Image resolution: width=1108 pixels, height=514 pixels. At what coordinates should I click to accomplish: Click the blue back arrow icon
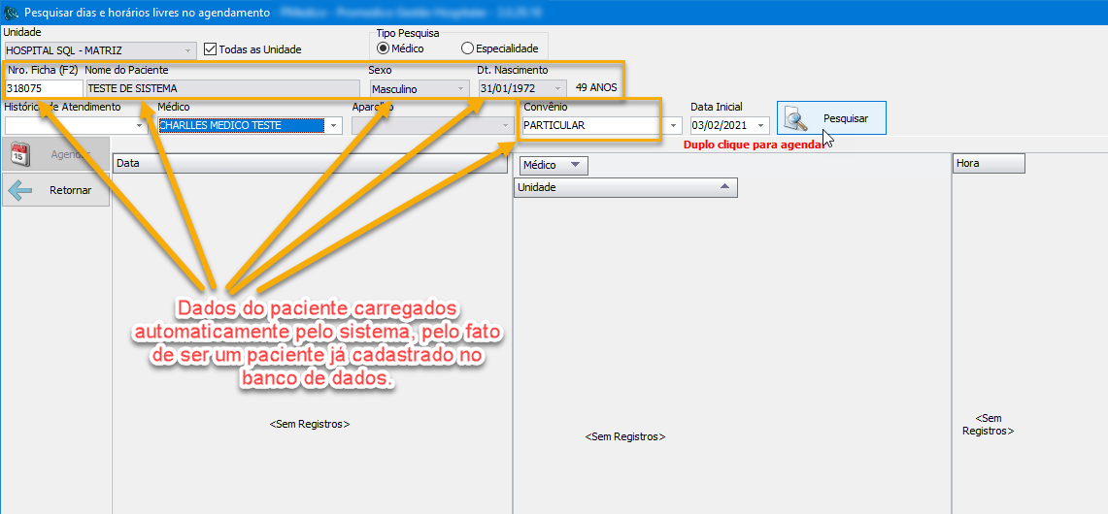tap(20, 190)
